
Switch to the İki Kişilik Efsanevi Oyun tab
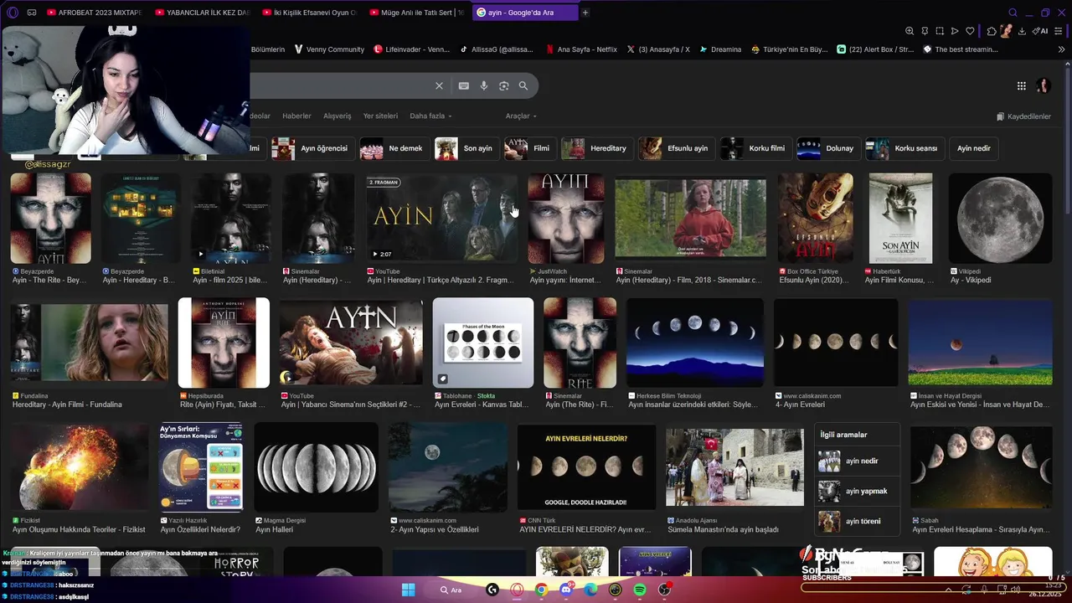309,13
